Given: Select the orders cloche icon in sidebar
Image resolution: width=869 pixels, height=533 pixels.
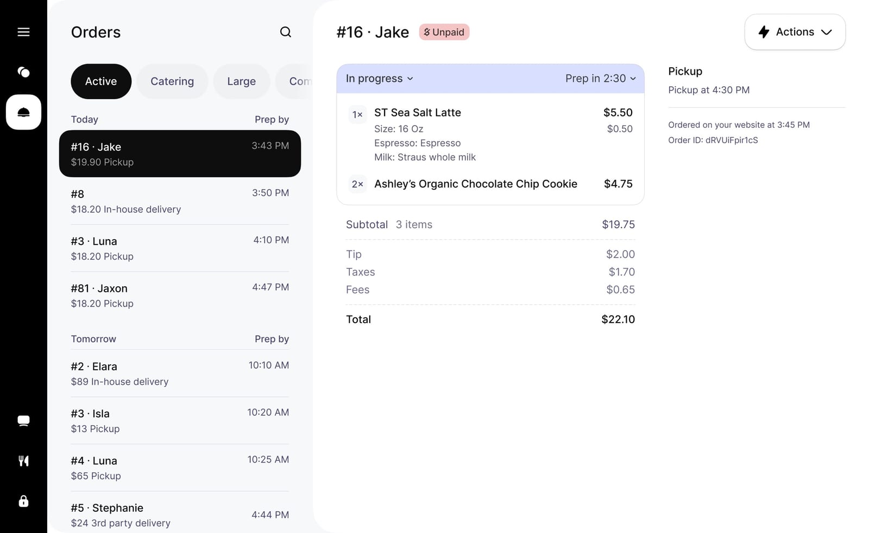Looking at the screenshot, I should click(23, 112).
